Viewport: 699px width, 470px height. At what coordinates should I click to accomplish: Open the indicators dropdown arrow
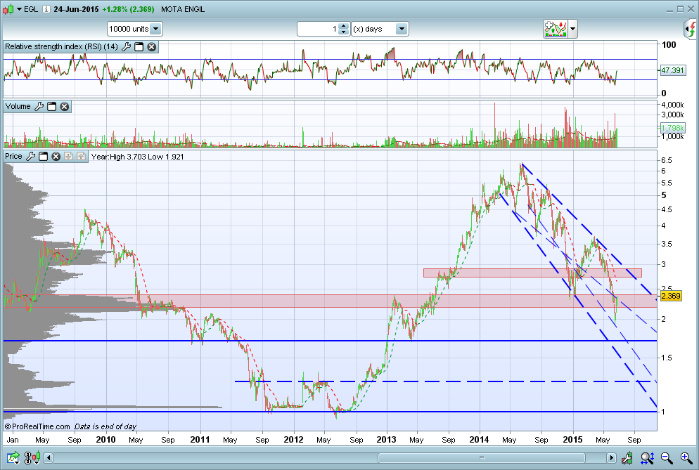[x=573, y=29]
